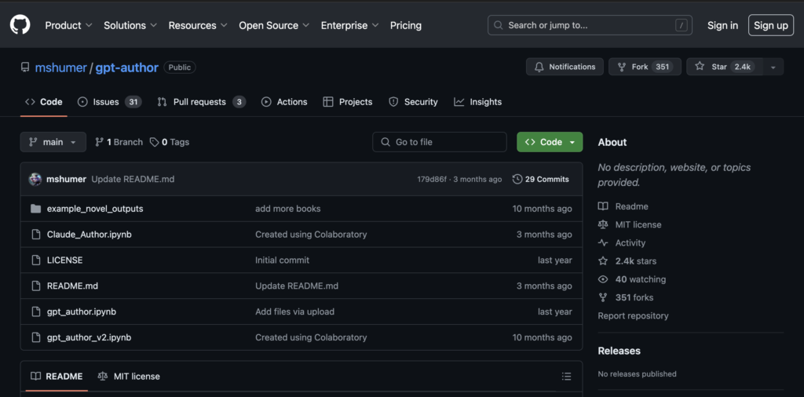The image size is (804, 397).
Task: Open the main branch selector
Action: pos(53,142)
